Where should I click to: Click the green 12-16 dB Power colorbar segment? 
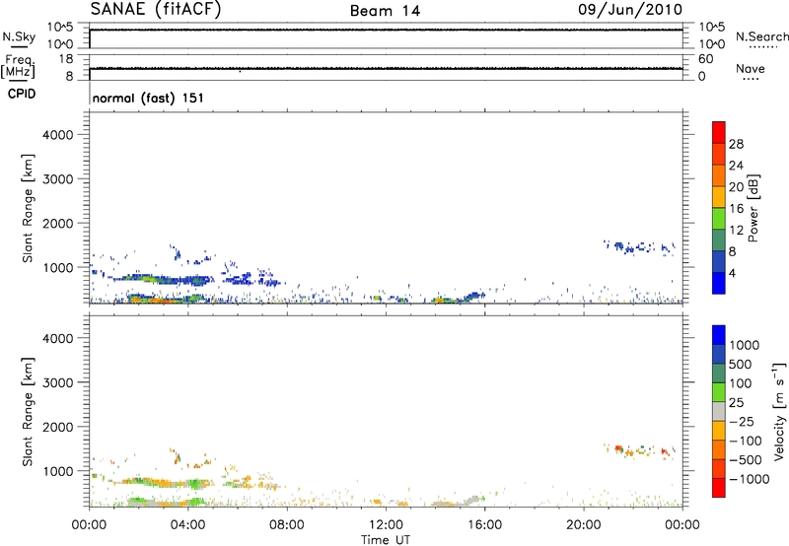[x=719, y=219]
